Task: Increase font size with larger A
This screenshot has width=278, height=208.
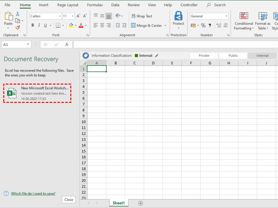Action: tap(78, 16)
